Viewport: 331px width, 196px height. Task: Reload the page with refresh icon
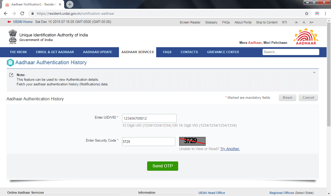[x=22, y=13]
